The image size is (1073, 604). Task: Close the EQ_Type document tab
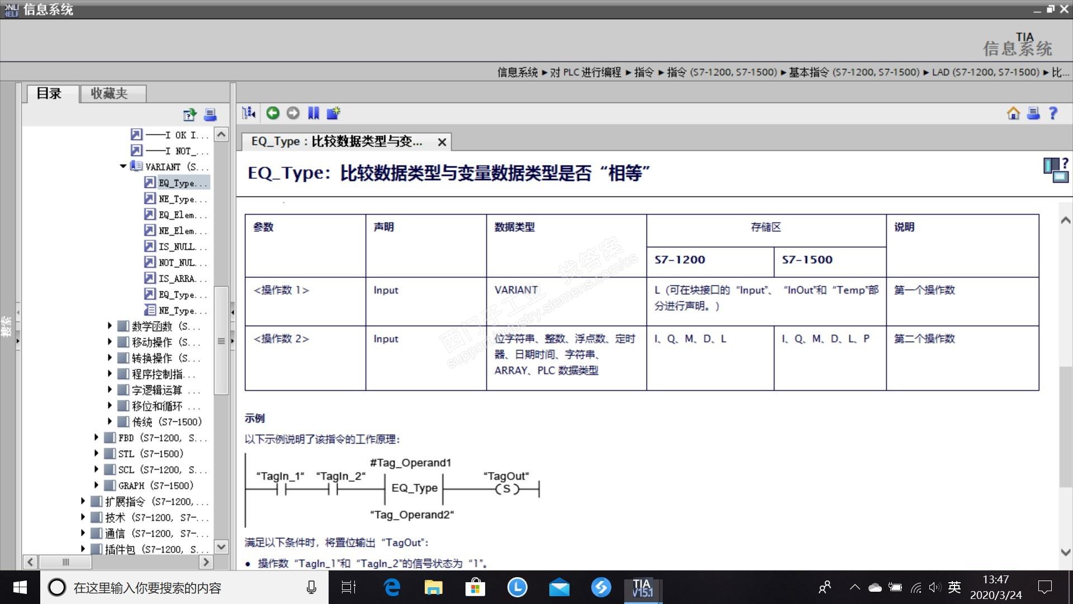point(441,142)
